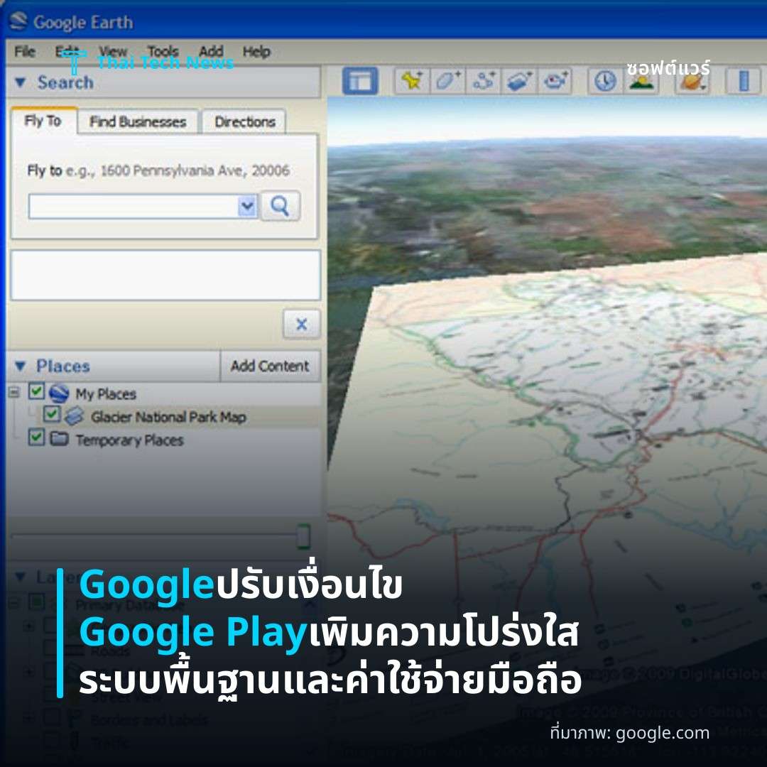This screenshot has width=767, height=767.
Task: Click inside the Fly To input field
Action: click(x=133, y=207)
